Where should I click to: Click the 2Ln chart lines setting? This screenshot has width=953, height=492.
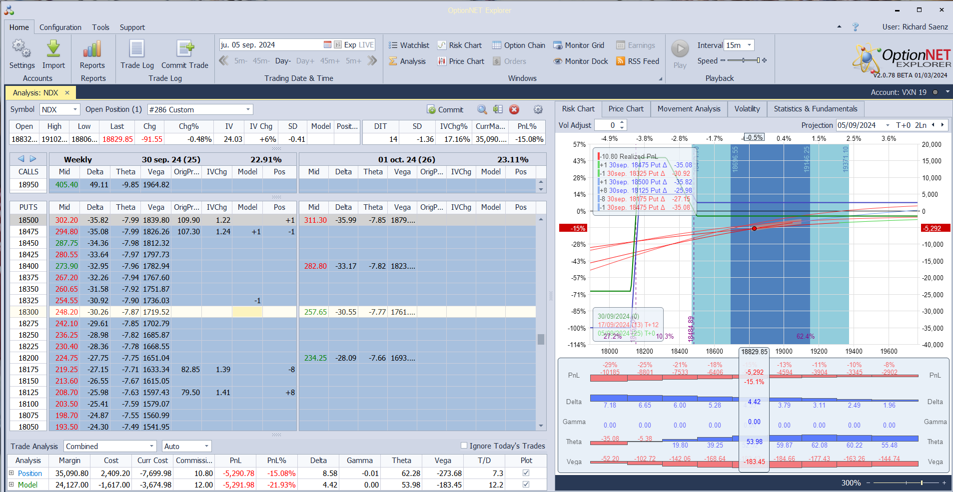[x=921, y=125]
